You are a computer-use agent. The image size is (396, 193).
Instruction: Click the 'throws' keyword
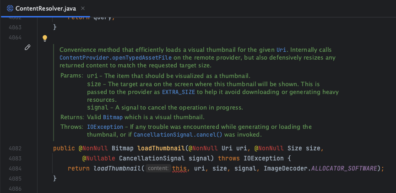(229, 159)
